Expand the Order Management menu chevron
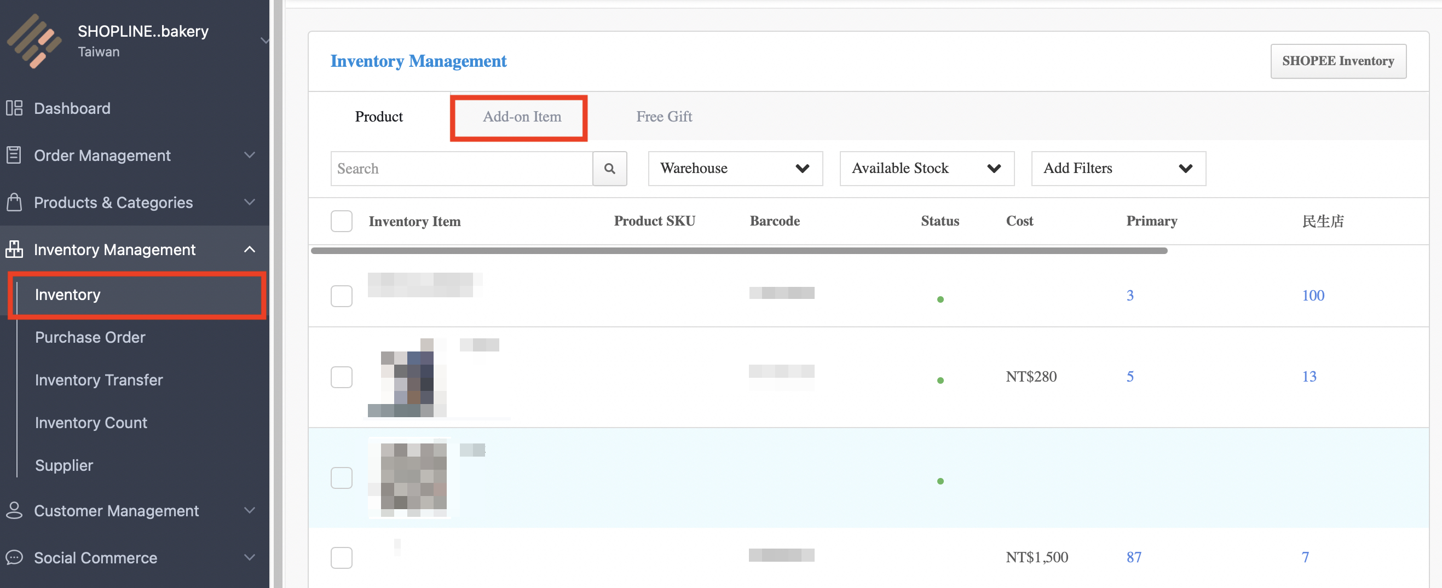 click(x=250, y=155)
